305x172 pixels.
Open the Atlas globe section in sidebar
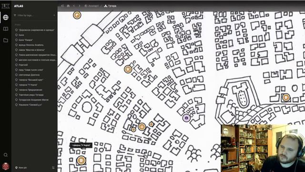tap(6, 17)
